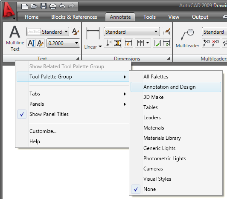Select 3D Make palette group
227x199 pixels.
click(176, 97)
